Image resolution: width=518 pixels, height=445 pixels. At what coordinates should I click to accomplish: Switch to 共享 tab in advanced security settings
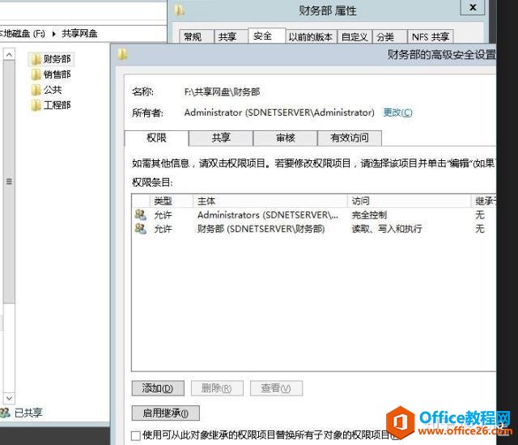221,138
